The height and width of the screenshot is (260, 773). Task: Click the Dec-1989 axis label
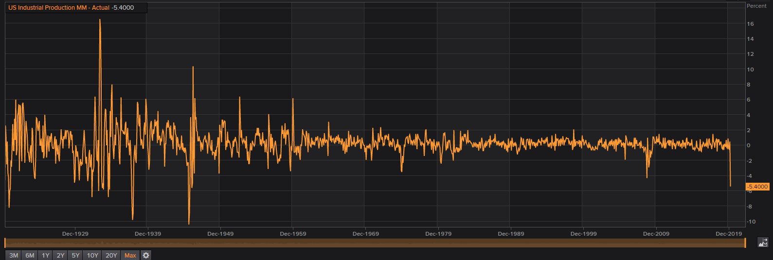point(511,234)
